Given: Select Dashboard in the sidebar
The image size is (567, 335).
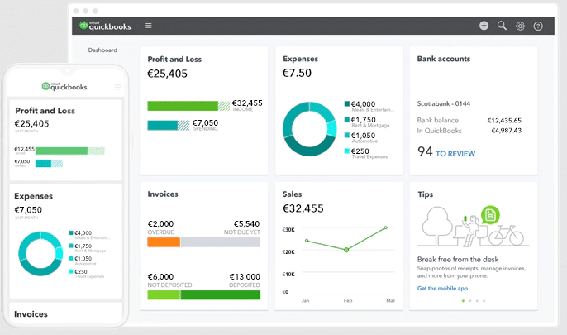Looking at the screenshot, I should click(102, 50).
